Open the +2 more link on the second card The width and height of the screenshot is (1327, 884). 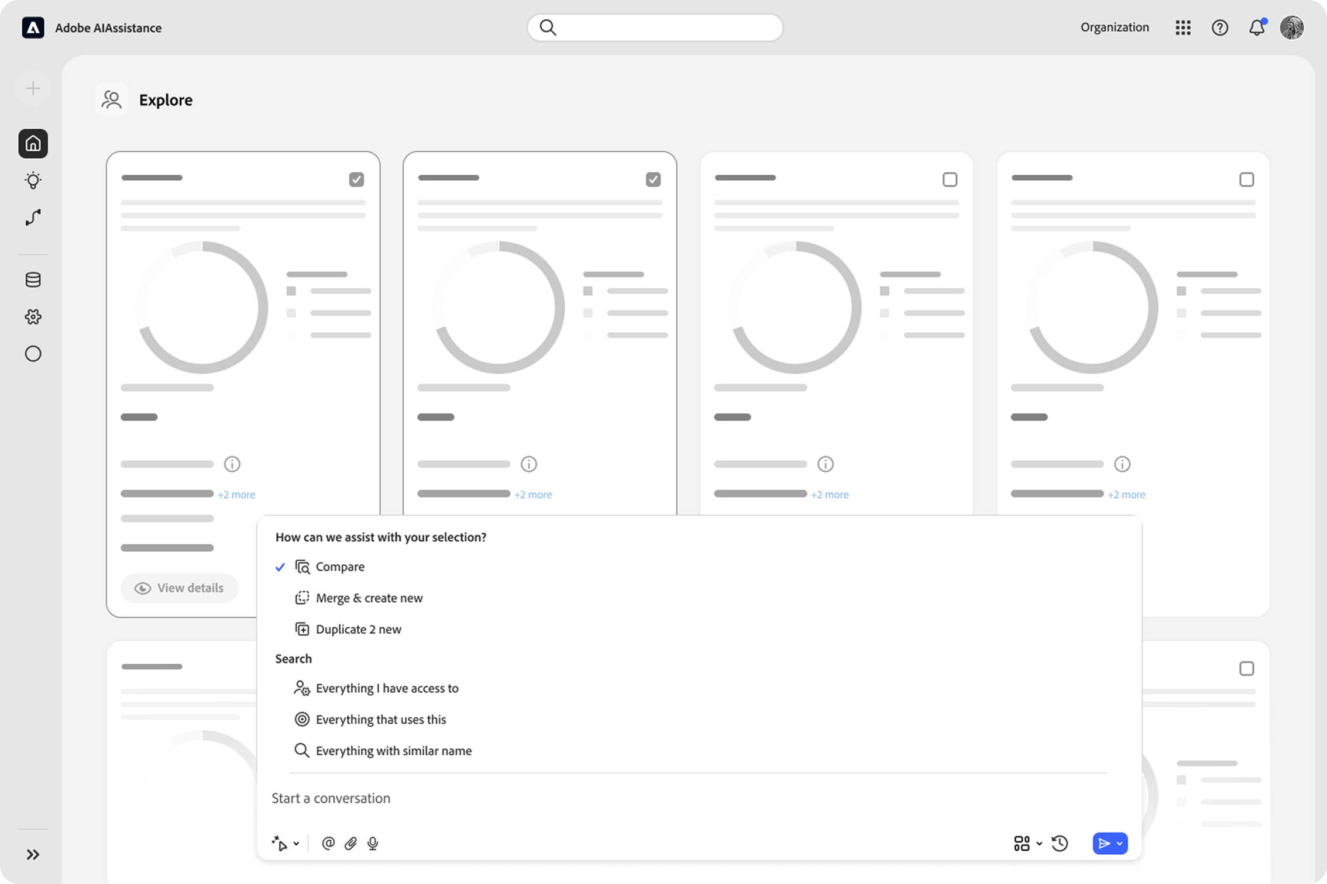pyautogui.click(x=533, y=495)
